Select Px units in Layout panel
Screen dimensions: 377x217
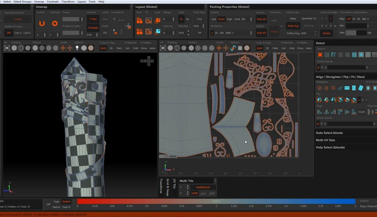(x=181, y=19)
